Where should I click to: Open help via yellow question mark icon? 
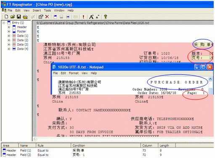[106, 17]
